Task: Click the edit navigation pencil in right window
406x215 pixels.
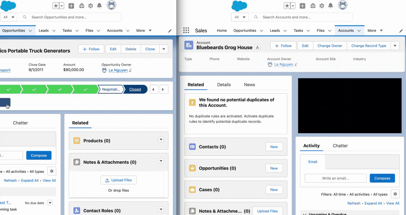Action: [x=401, y=31]
